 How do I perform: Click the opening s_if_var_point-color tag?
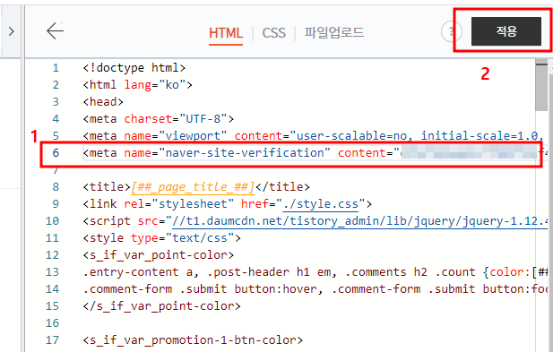[159, 254]
